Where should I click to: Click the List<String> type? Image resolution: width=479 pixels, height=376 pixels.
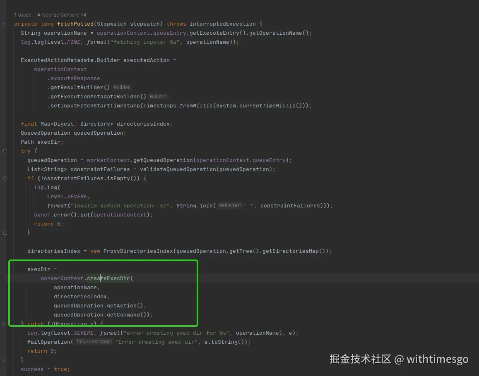47,169
